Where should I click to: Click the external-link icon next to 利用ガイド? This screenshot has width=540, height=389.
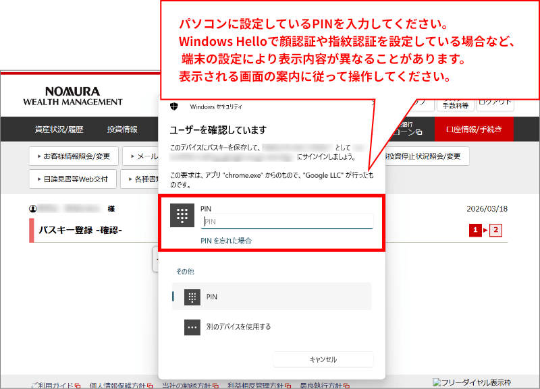77,384
